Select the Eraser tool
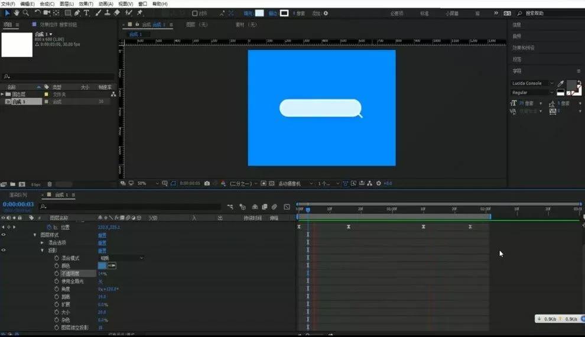 point(117,13)
